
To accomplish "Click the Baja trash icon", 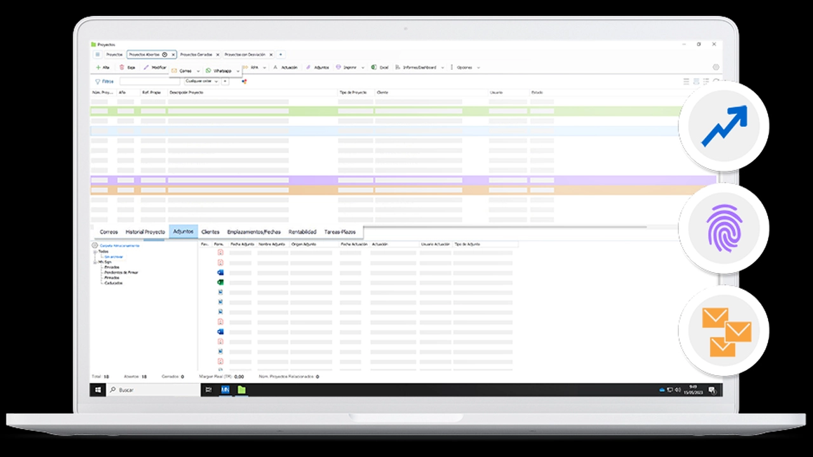I will click(122, 67).
